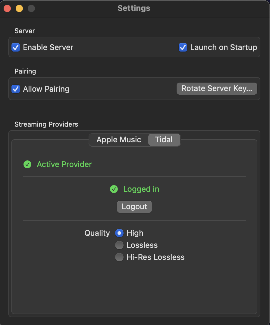Click the green Active Provider checkmark icon
This screenshot has height=325, width=270.
coord(27,164)
